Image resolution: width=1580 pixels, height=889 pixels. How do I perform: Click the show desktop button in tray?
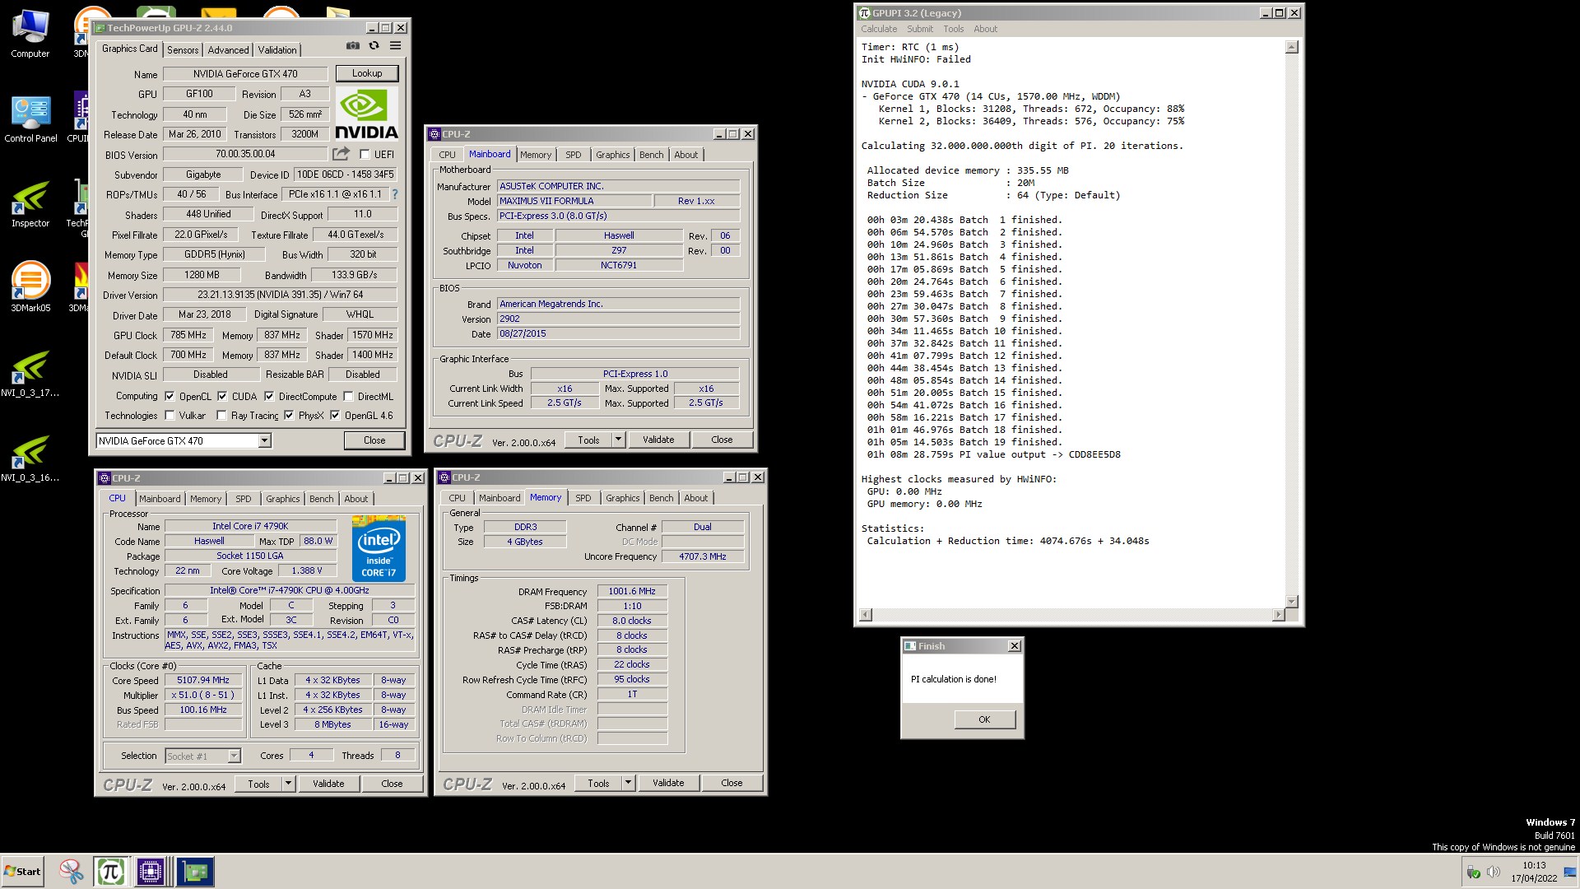click(x=1571, y=872)
